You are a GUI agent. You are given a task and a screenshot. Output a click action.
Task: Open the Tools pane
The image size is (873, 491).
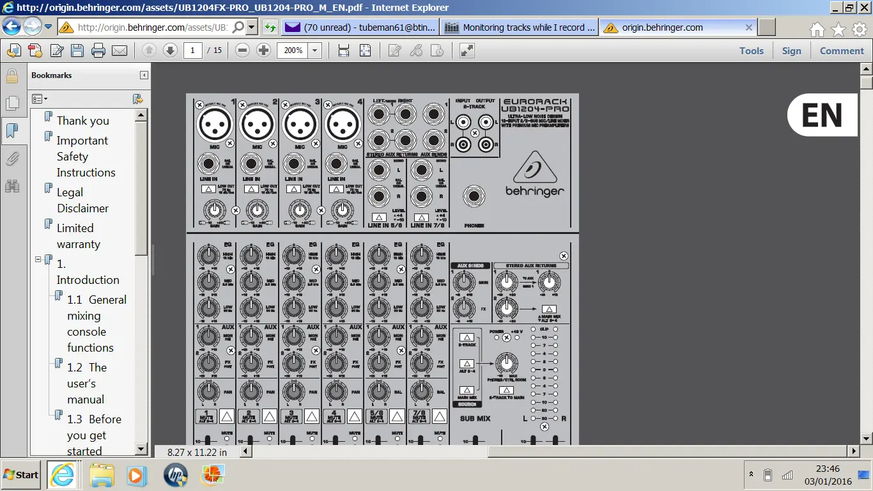point(752,51)
